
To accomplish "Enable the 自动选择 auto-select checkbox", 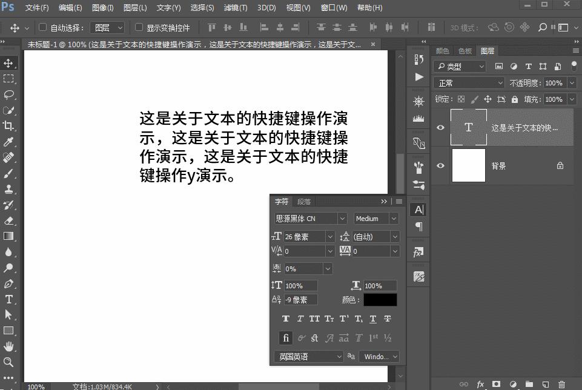I will point(41,27).
